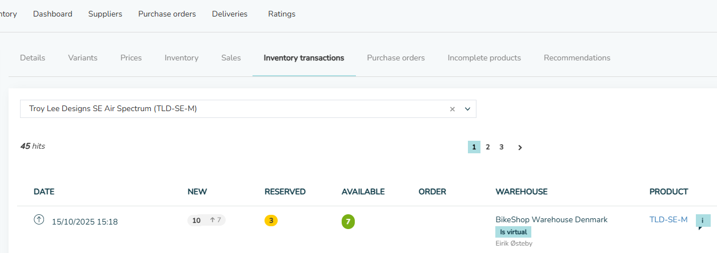Click the yellow reserved badge showing 3
This screenshot has height=253, width=717.
[271, 221]
